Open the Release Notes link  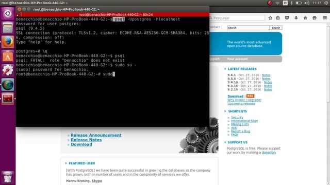pos(86,140)
